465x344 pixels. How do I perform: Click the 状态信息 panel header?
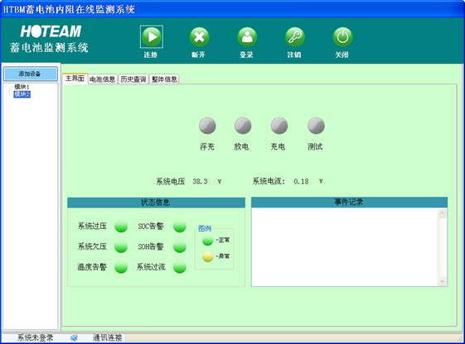[156, 203]
